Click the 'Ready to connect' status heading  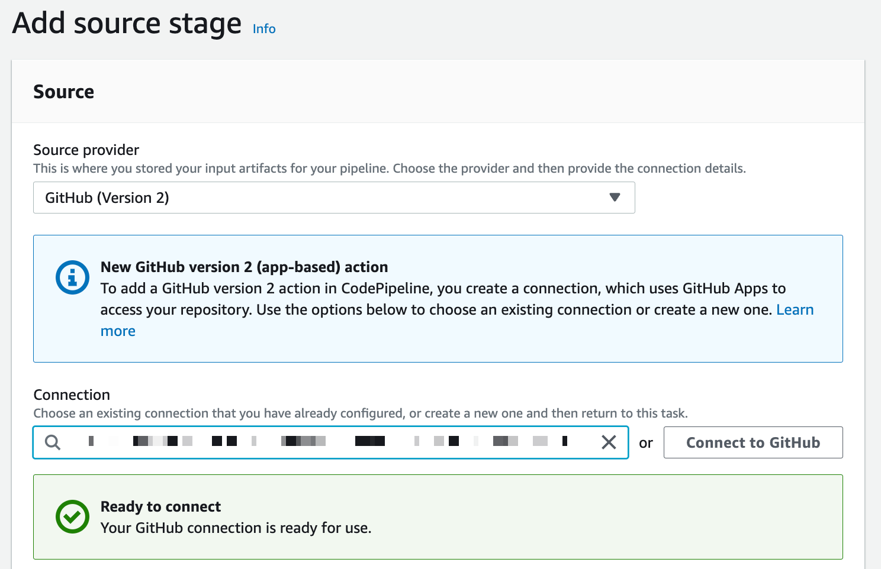tap(160, 507)
